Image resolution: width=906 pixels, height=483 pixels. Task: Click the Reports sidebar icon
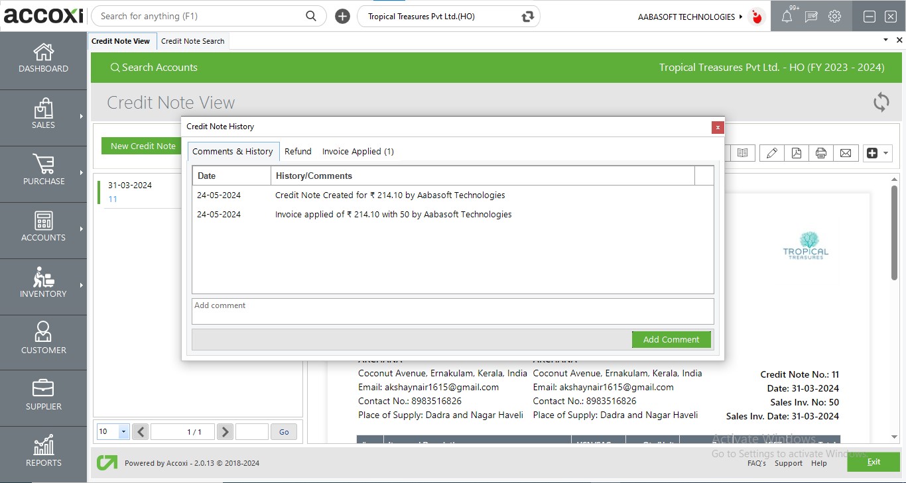coord(43,452)
